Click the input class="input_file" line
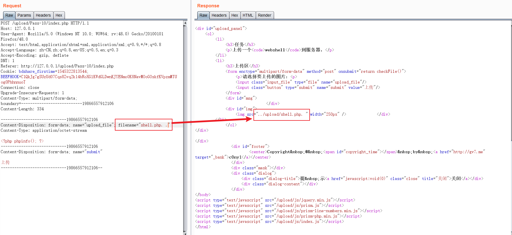This screenshot has width=512, height=235. point(301,82)
